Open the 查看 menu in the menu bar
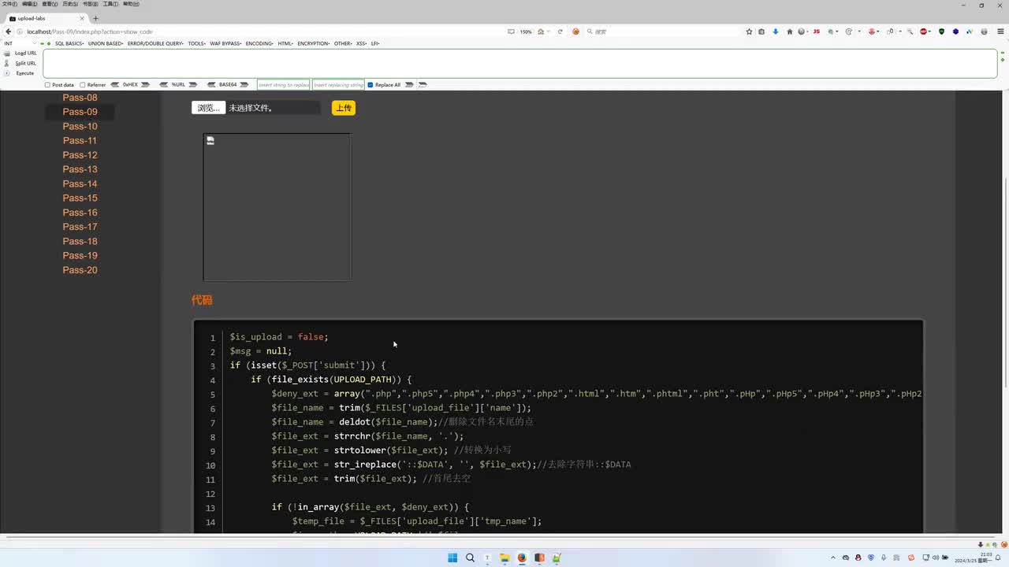The width and height of the screenshot is (1009, 567). pos(50,4)
